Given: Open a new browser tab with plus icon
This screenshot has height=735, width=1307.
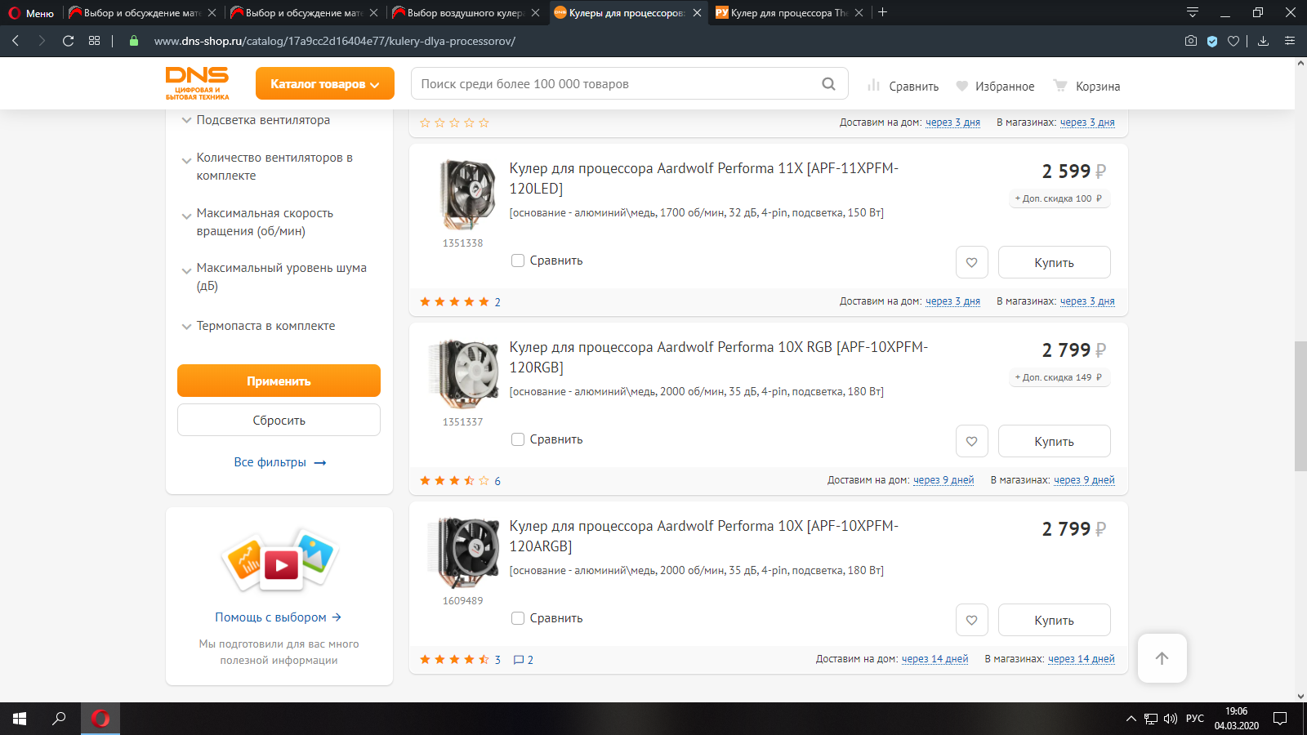Looking at the screenshot, I should [x=882, y=12].
